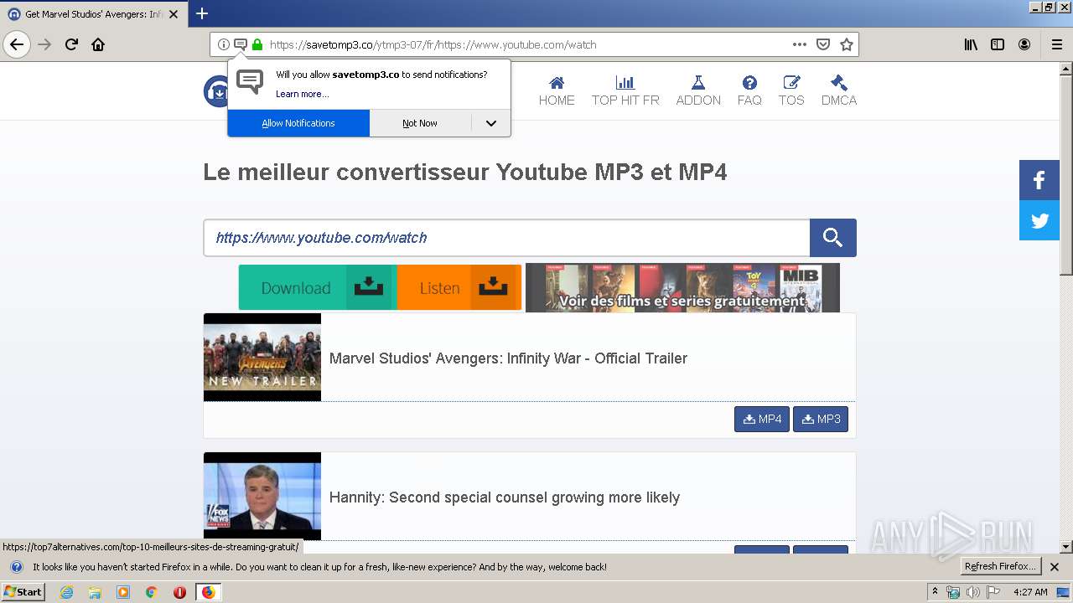
Task: Click the volume speaker tray icon
Action: click(x=973, y=592)
